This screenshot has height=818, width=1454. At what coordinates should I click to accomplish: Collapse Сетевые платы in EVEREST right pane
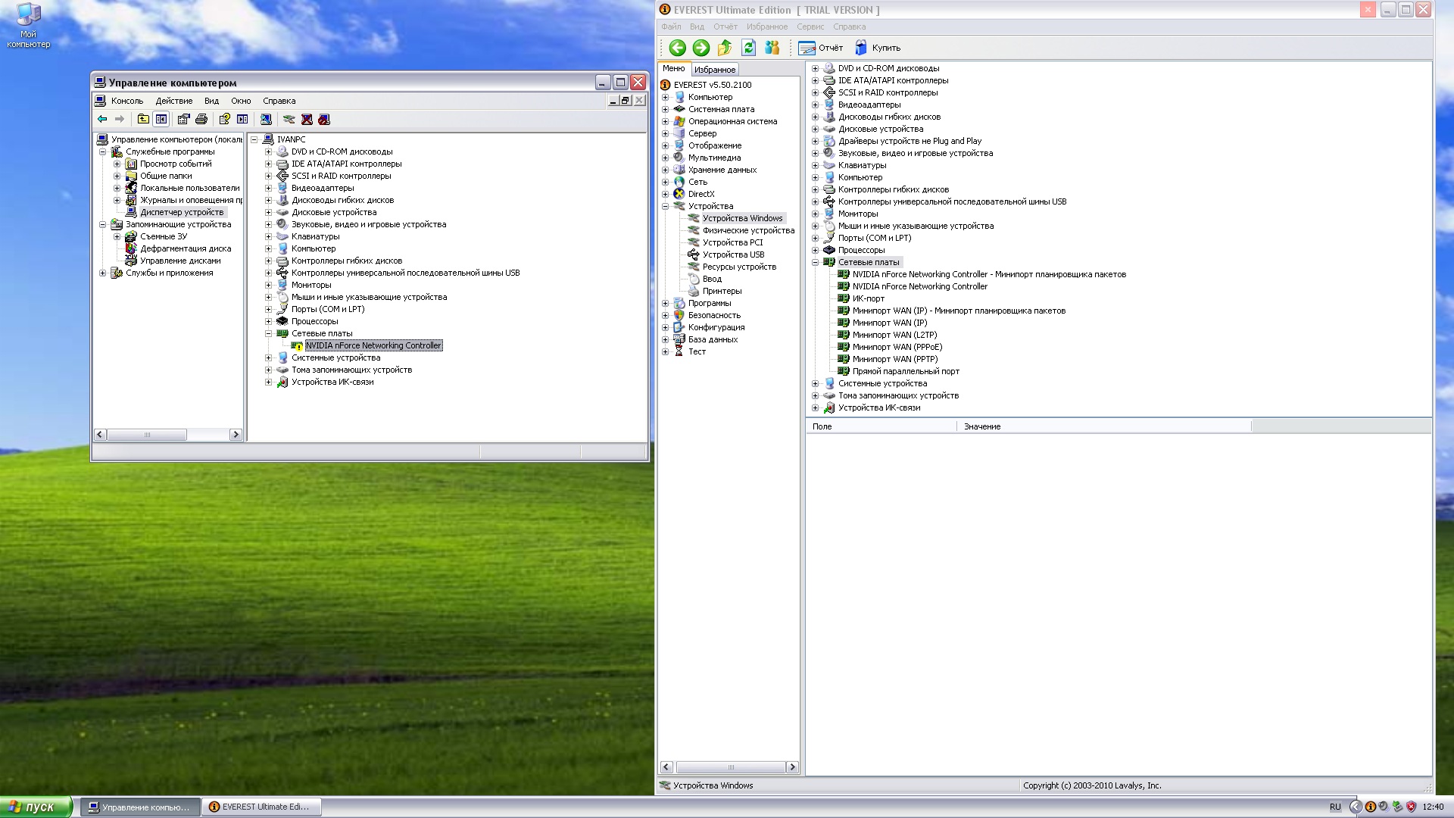tap(815, 262)
